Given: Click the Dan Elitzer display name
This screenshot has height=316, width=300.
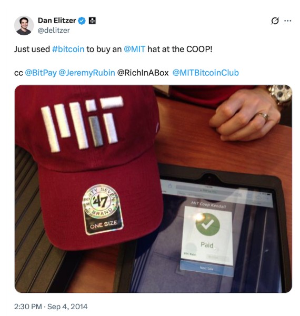Looking at the screenshot, I should [x=57, y=21].
